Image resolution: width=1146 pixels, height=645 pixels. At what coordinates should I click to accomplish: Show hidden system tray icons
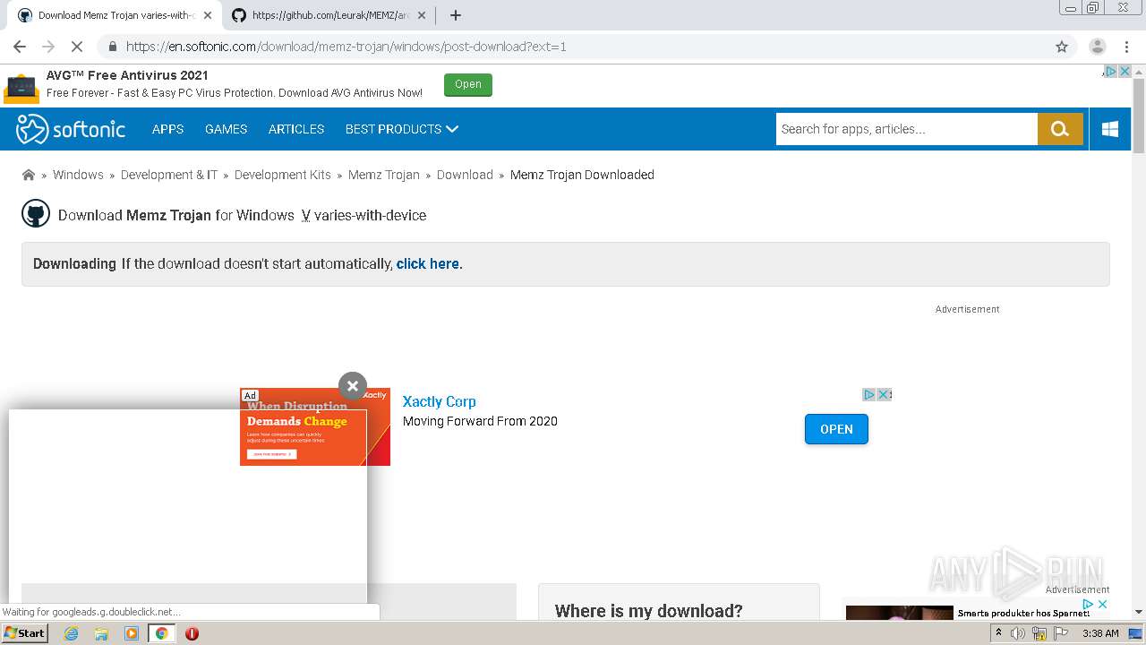998,632
